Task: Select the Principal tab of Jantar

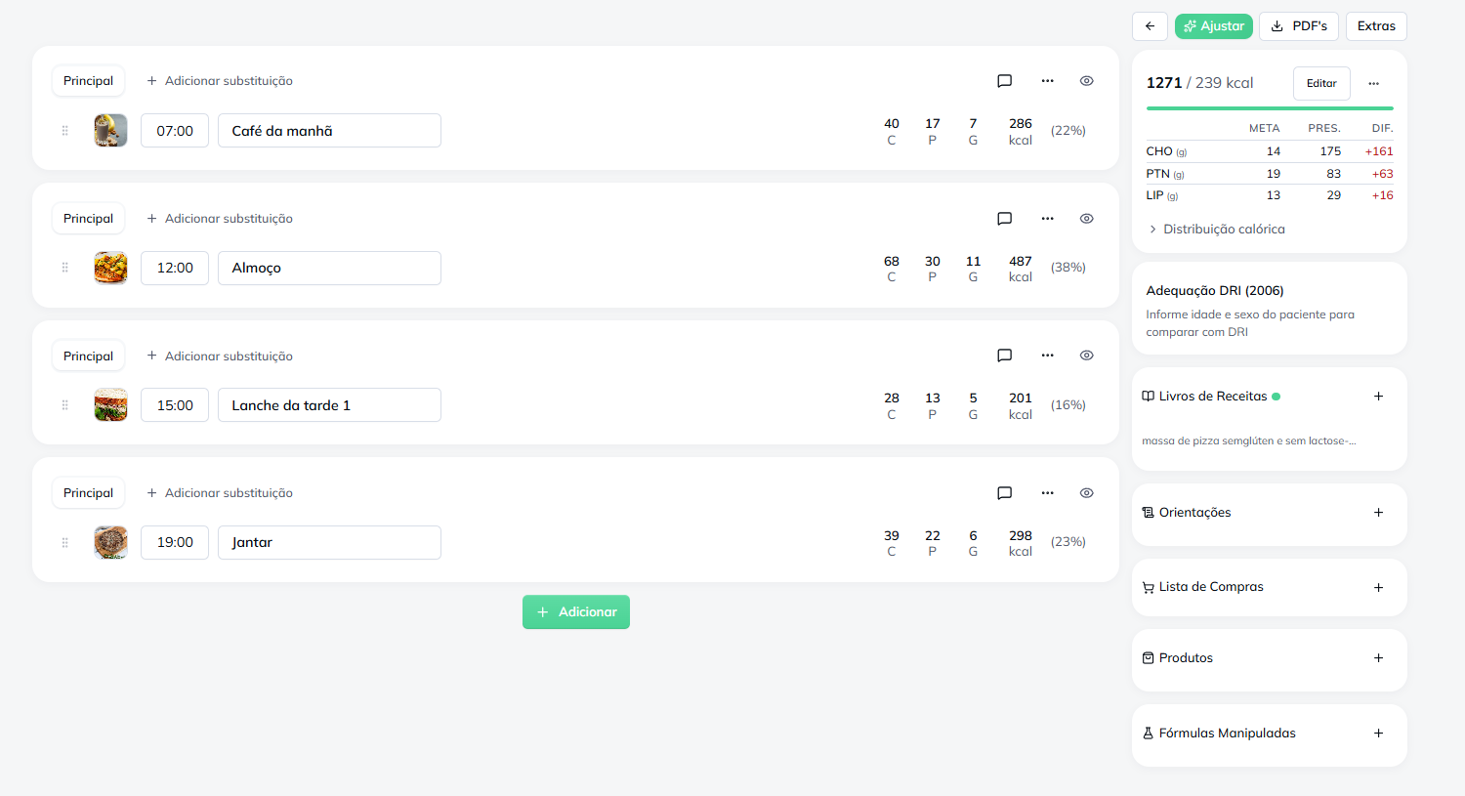Action: (88, 493)
